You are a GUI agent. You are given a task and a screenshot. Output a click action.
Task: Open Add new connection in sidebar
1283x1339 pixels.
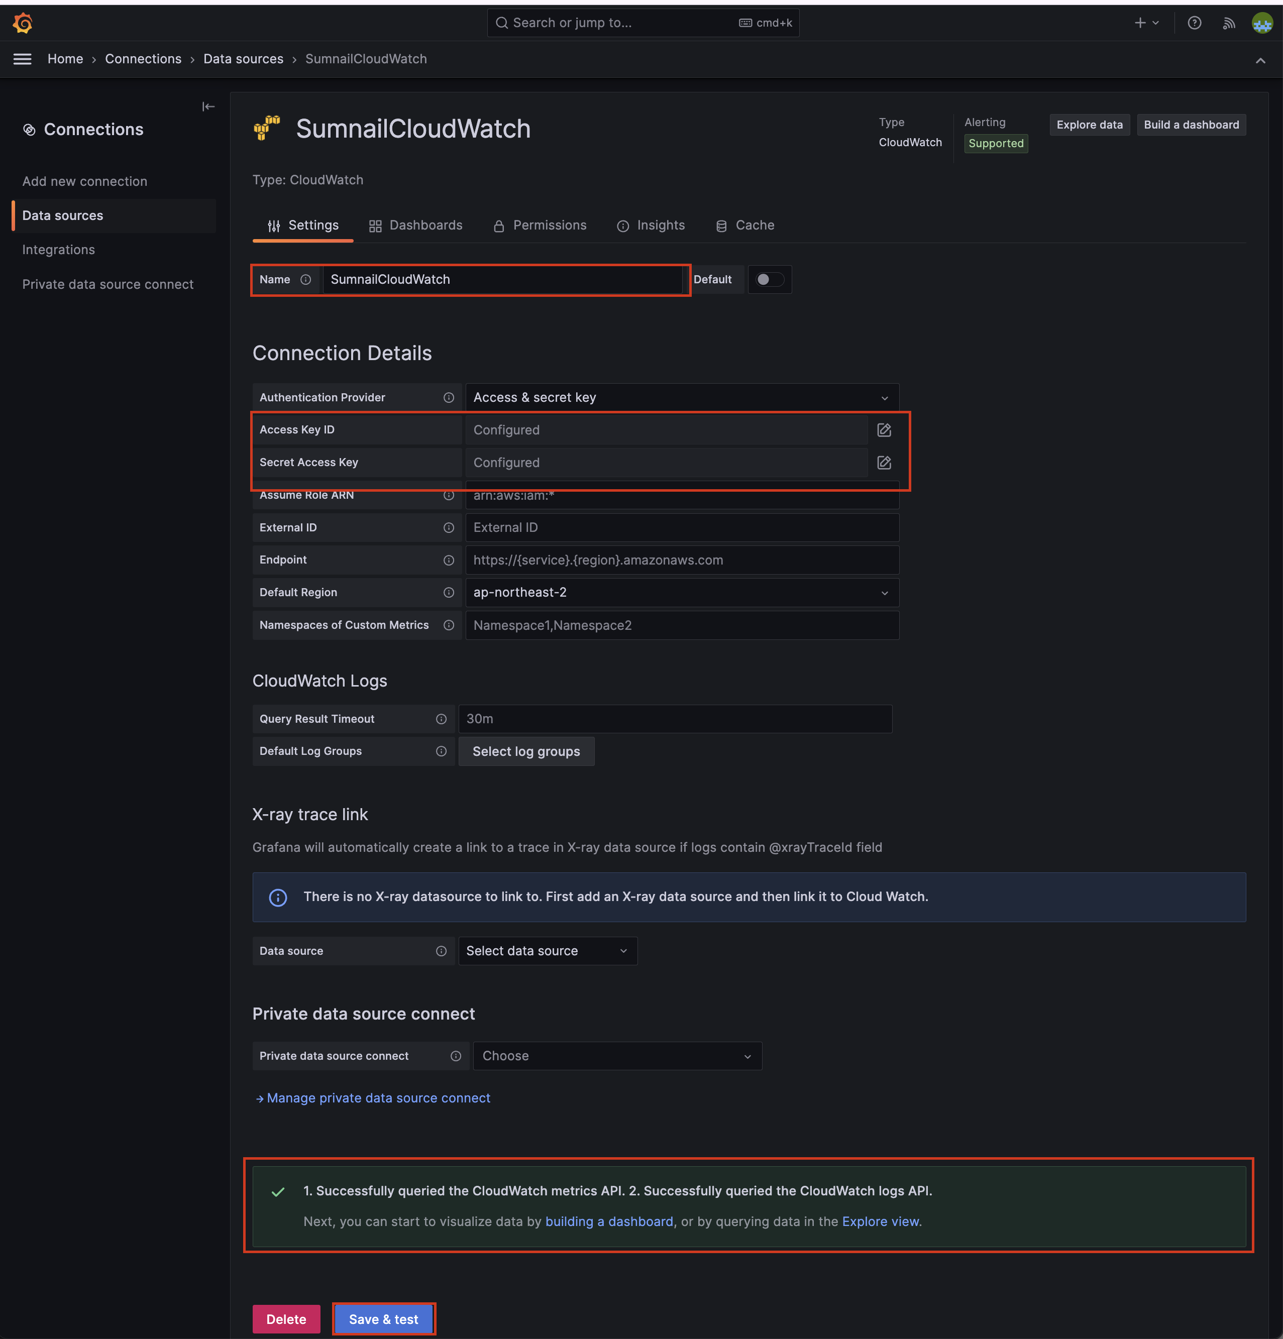click(x=85, y=181)
